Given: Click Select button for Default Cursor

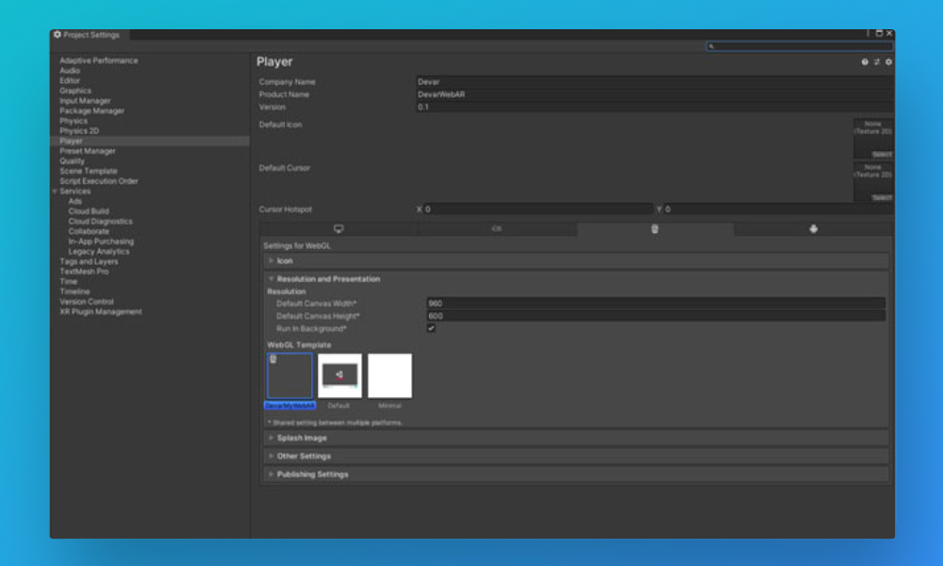Looking at the screenshot, I should (881, 197).
